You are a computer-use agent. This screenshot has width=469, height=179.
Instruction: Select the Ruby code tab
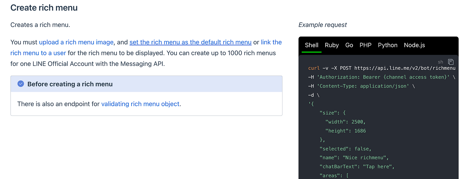click(x=332, y=45)
